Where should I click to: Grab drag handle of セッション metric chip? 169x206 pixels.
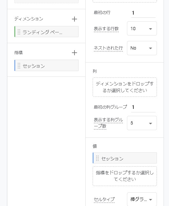(x=19, y=66)
